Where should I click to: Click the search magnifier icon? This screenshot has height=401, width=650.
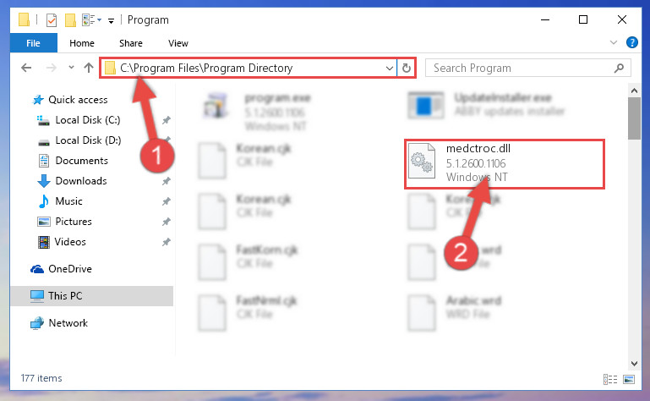coord(619,68)
